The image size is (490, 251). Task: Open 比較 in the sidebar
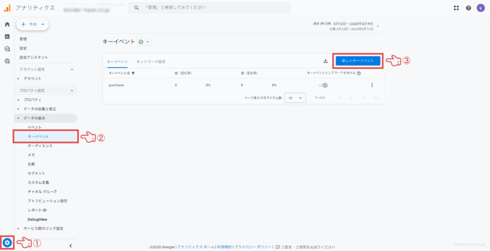click(x=31, y=164)
